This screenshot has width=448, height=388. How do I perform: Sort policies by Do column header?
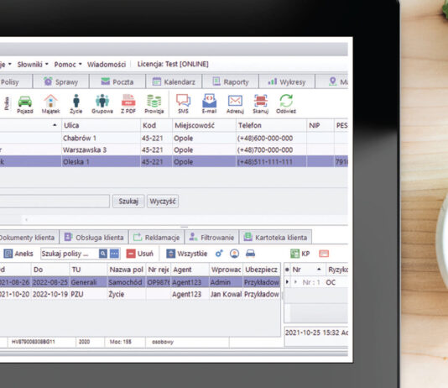tap(50, 270)
